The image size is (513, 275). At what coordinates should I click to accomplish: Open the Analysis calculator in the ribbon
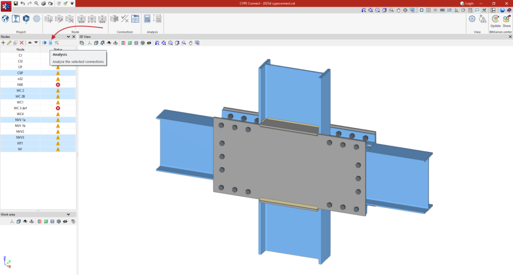tap(147, 19)
